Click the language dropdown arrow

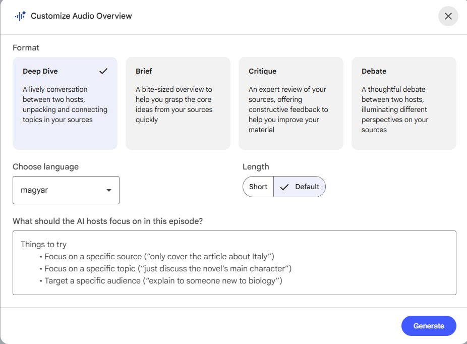[109, 190]
